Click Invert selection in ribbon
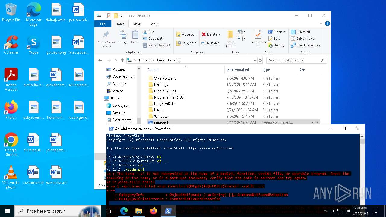Viewport: 386px width, 217px height. coord(305,45)
